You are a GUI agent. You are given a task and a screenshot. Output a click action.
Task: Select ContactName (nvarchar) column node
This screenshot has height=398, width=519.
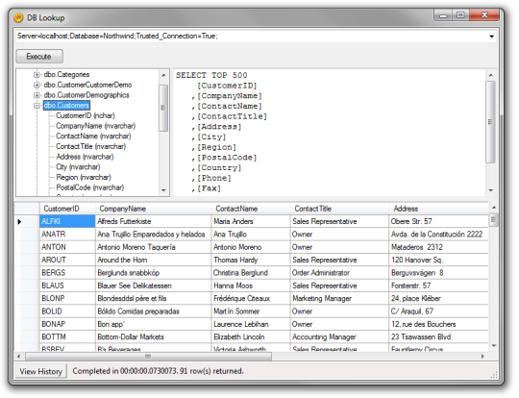click(93, 137)
